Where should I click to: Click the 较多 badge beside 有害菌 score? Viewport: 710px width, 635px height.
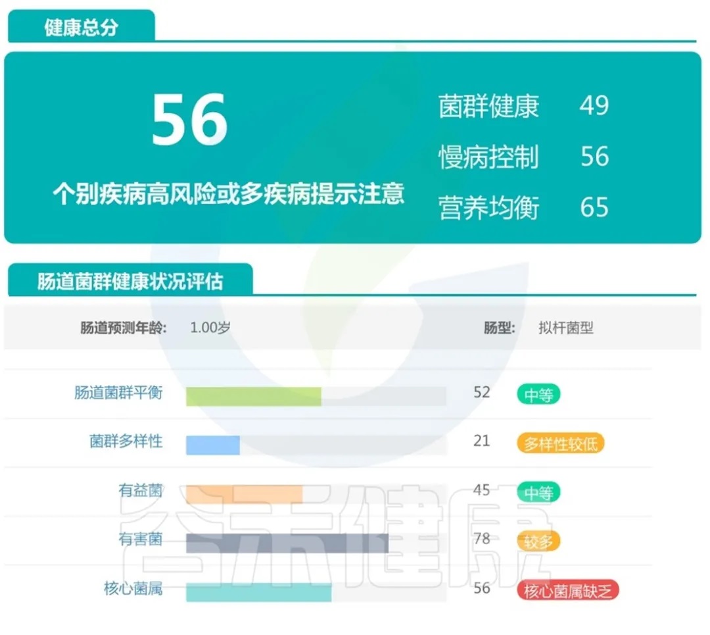click(x=538, y=542)
